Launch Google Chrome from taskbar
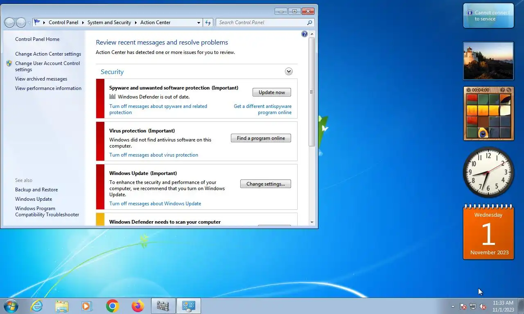The height and width of the screenshot is (314, 524). click(112, 306)
